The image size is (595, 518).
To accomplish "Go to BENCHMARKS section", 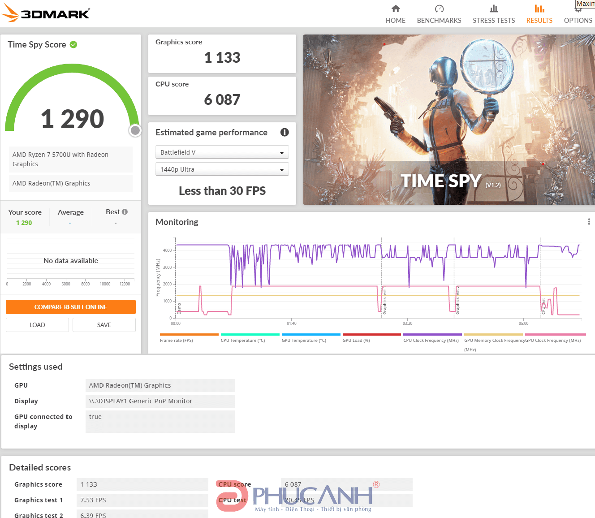I will (439, 14).
